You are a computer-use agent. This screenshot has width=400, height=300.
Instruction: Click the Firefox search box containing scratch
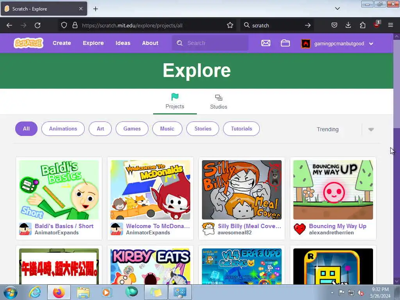pos(277,25)
